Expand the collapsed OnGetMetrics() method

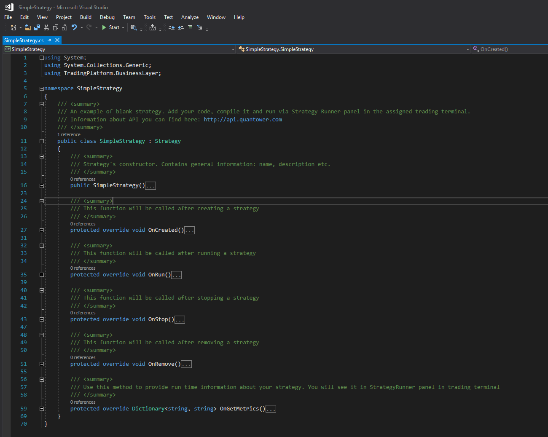(x=42, y=409)
